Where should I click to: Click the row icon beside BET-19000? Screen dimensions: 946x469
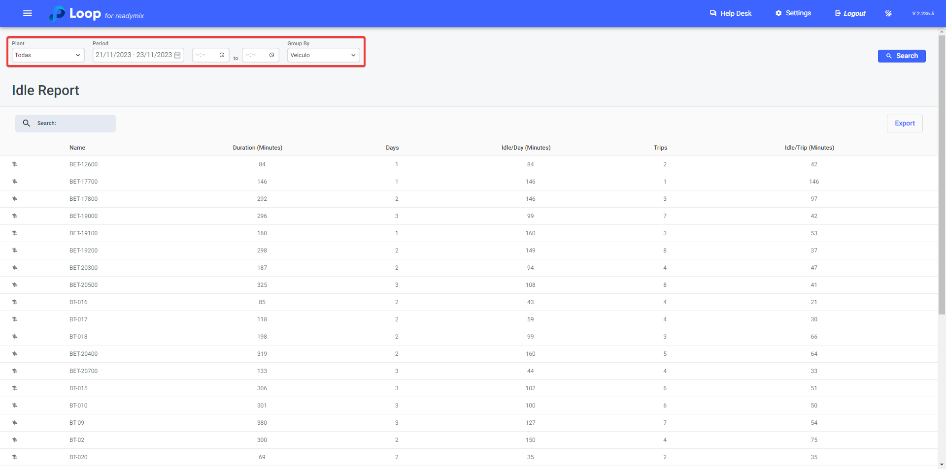tap(15, 216)
